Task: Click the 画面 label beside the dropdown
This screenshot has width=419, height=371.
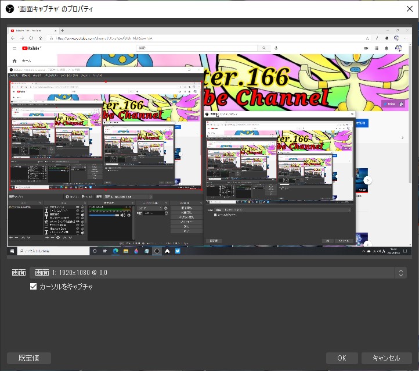Action: 19,273
